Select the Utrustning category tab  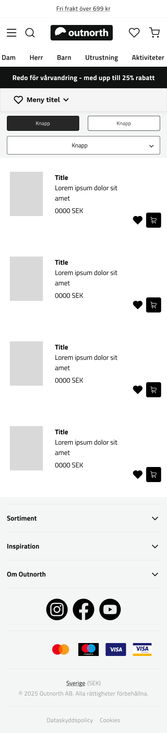[101, 58]
